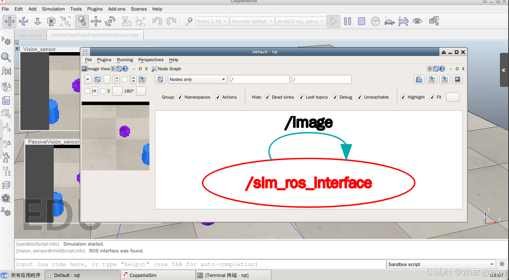Select the camera shift/zoom tool
The image size is (509, 280).
tap(37, 21)
